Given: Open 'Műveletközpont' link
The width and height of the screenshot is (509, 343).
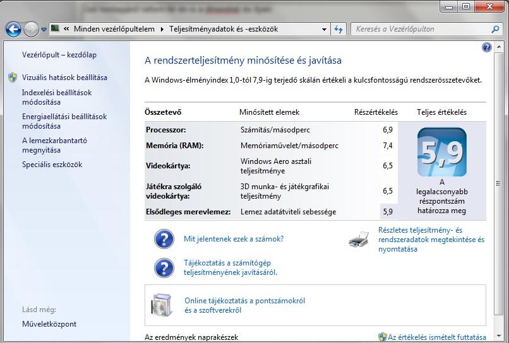Looking at the screenshot, I should tap(49, 324).
